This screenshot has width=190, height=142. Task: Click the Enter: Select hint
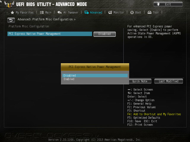[137, 97]
